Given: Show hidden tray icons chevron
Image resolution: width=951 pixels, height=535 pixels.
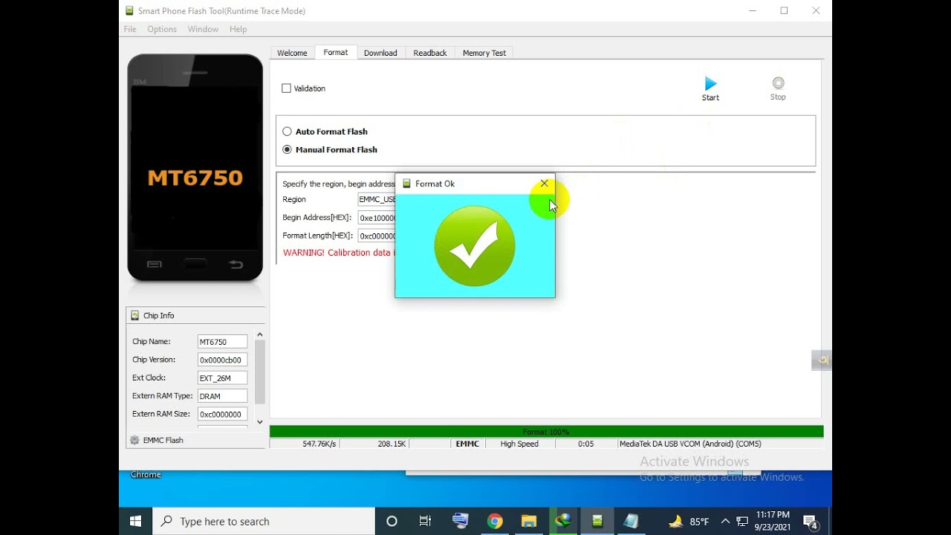Looking at the screenshot, I should click(x=725, y=522).
